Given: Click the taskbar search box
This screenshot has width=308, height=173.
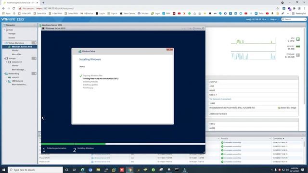Looking at the screenshot, I should pyautogui.click(x=35, y=170).
